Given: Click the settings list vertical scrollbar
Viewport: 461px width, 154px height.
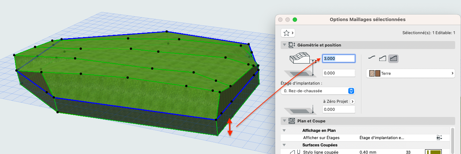Looking at the screenshot, I should pyautogui.click(x=453, y=140).
